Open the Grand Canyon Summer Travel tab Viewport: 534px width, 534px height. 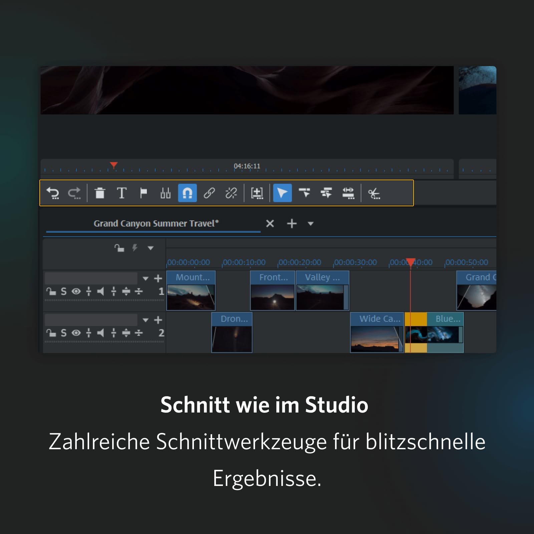click(x=156, y=223)
